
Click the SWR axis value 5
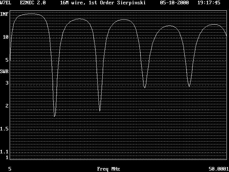tap(7, 60)
